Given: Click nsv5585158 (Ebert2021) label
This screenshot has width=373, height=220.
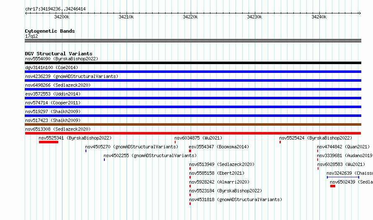Looking at the screenshot, I should (217, 173).
